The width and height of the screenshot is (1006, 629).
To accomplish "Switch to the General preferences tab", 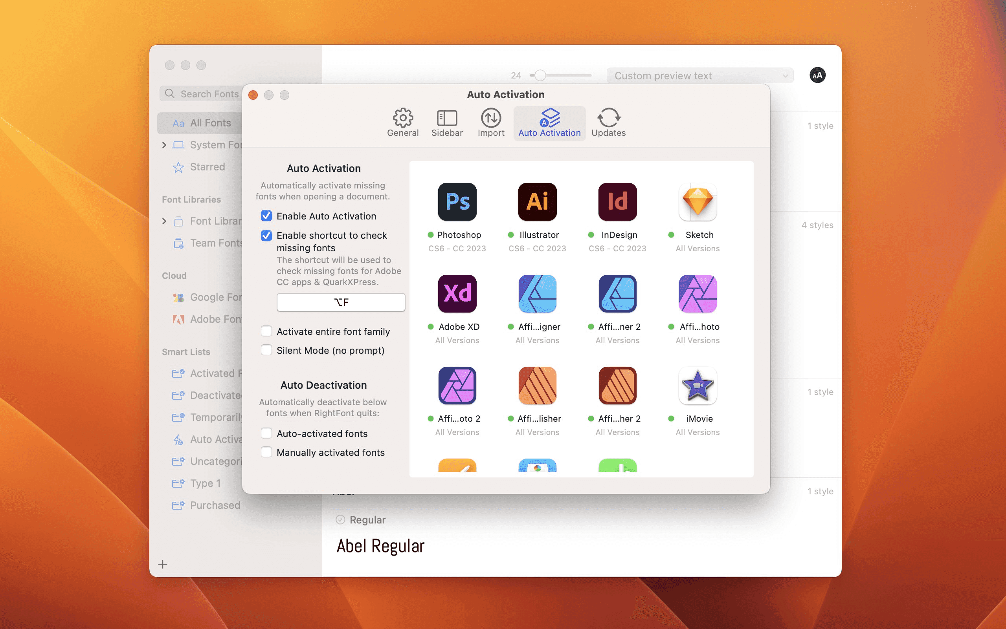I will pyautogui.click(x=403, y=123).
